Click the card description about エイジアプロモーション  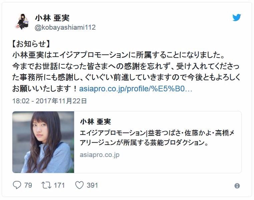tap(157, 138)
